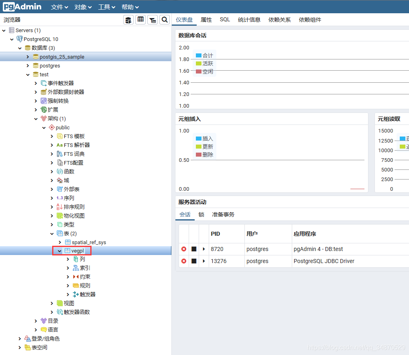Viewport: 409px width, 355px height.
Task: Open the 依赖组件 tab
Action: coord(310,20)
